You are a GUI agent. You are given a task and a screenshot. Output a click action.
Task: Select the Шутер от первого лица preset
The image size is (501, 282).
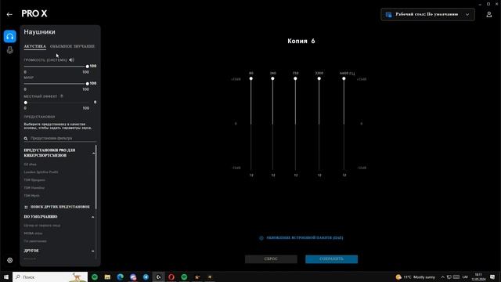click(42, 226)
